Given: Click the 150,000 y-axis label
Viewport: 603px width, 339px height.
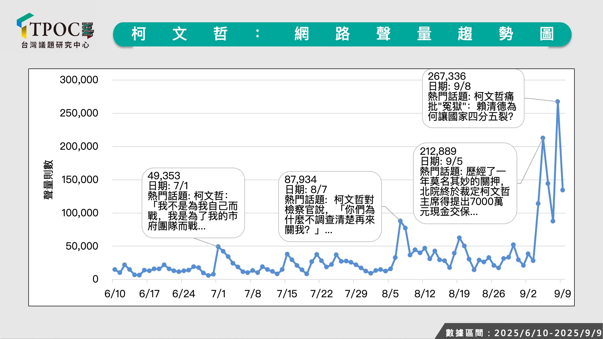Looking at the screenshot, I should point(80,180).
